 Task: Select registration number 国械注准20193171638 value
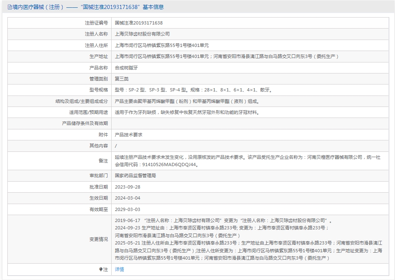139,23
